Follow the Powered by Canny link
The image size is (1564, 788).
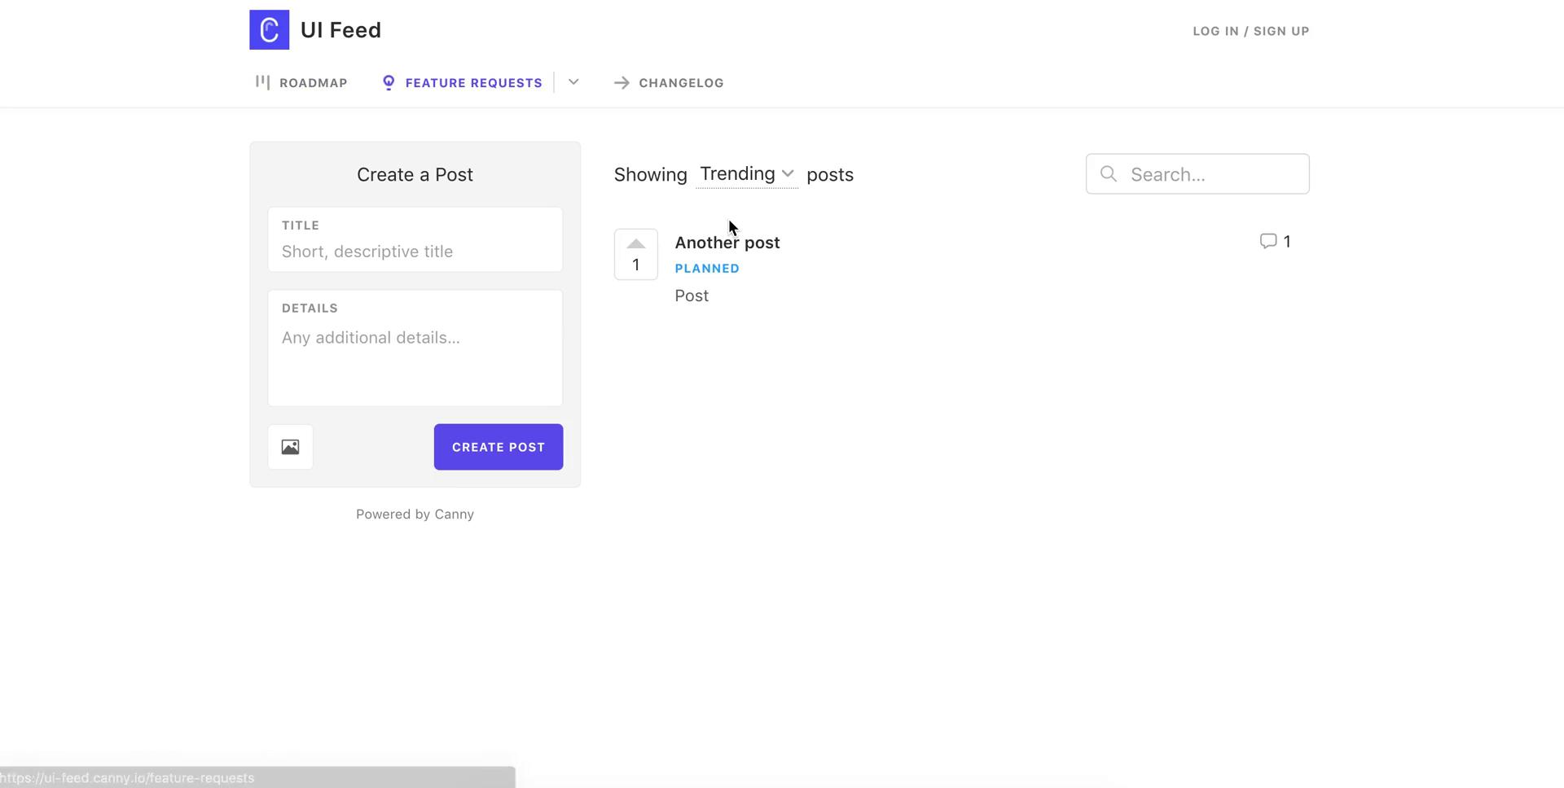(415, 514)
